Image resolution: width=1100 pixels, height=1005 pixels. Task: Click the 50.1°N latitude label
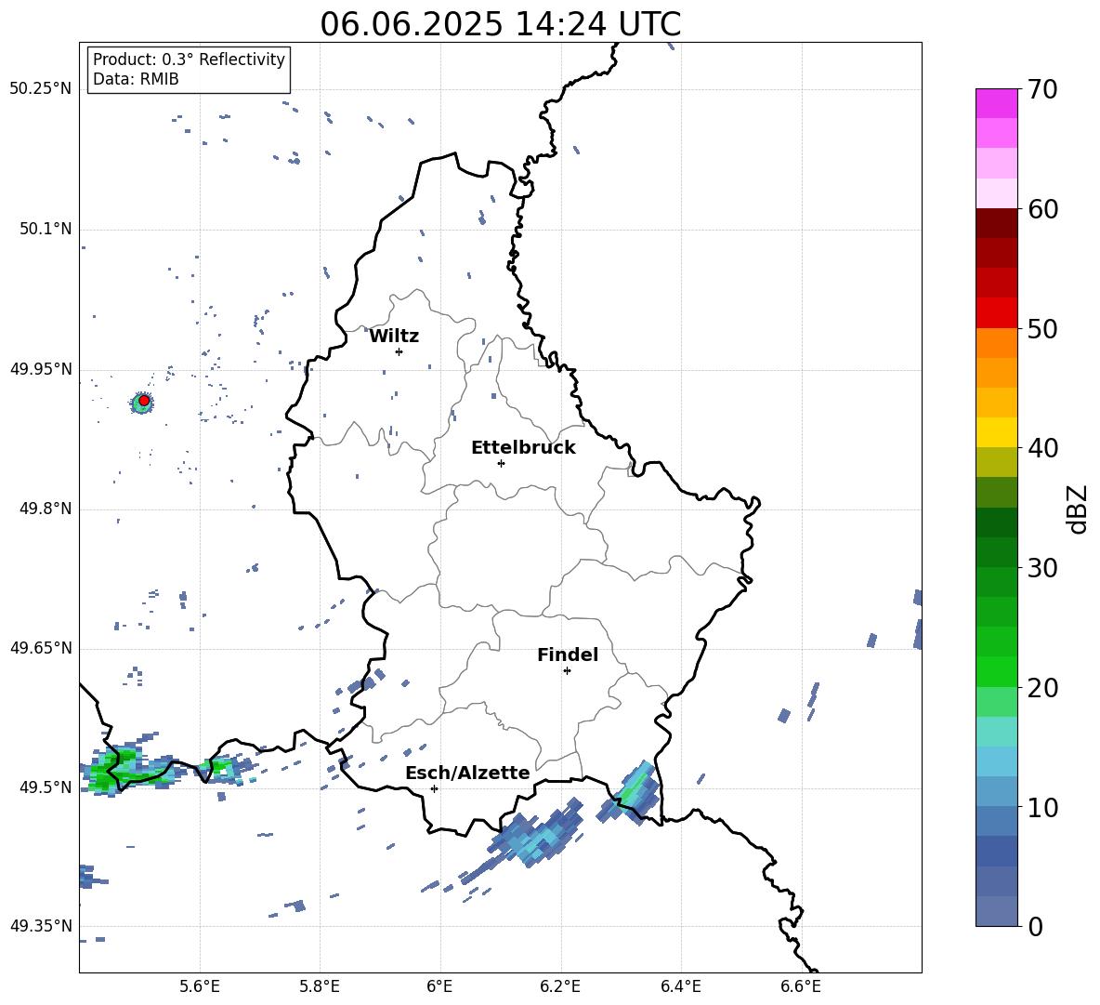click(45, 230)
